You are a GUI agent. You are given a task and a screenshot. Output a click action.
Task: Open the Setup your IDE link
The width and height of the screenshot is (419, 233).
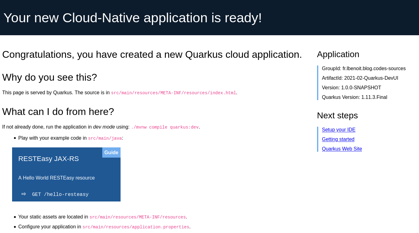[338, 130]
